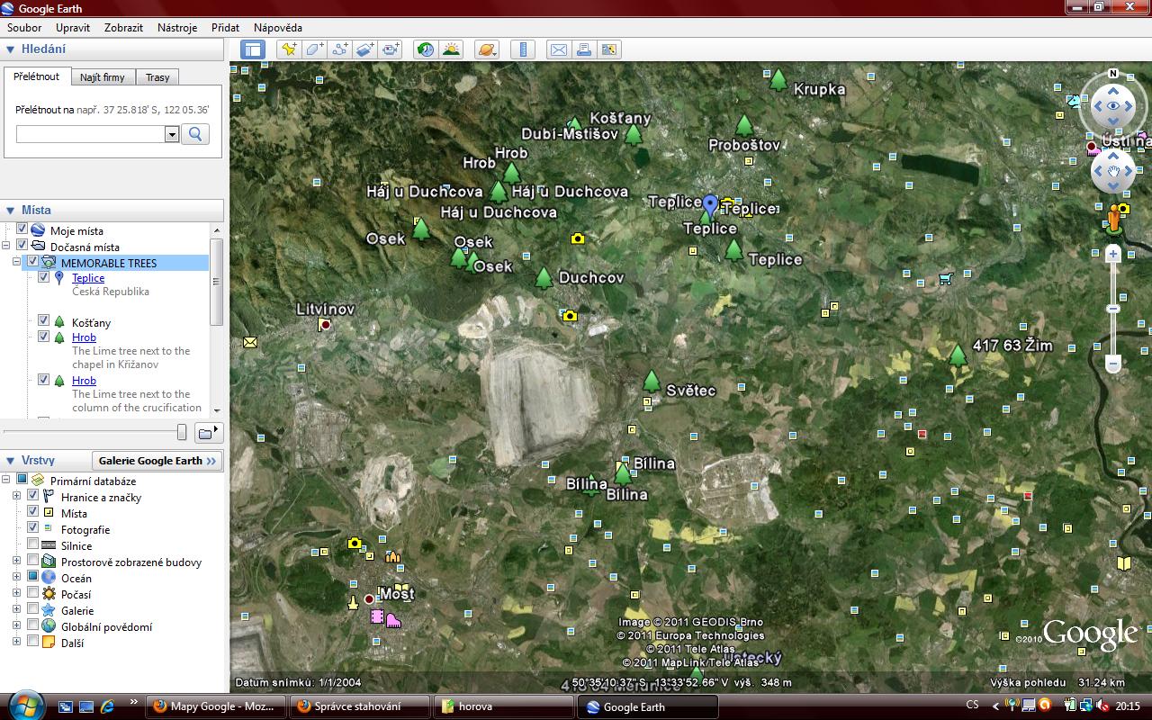Toggle the Fotografie layer checkbox
The height and width of the screenshot is (720, 1152).
33,528
